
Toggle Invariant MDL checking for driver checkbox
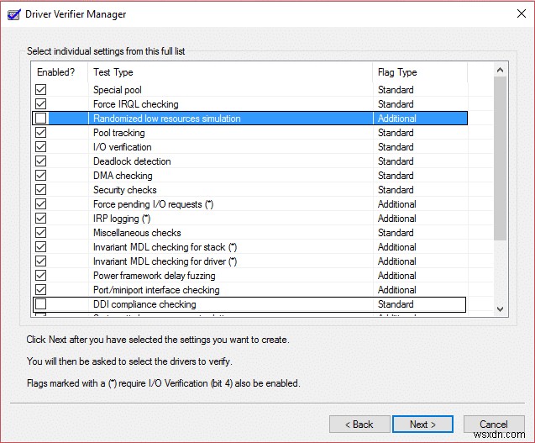tap(41, 261)
